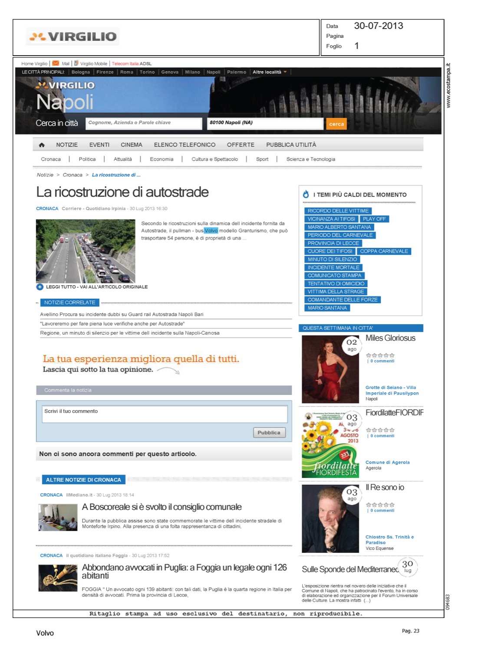Screen dimensions: 478x651
Task: Focus the Cognome, Azienda o Parole chiave search box
Action: (x=144, y=123)
